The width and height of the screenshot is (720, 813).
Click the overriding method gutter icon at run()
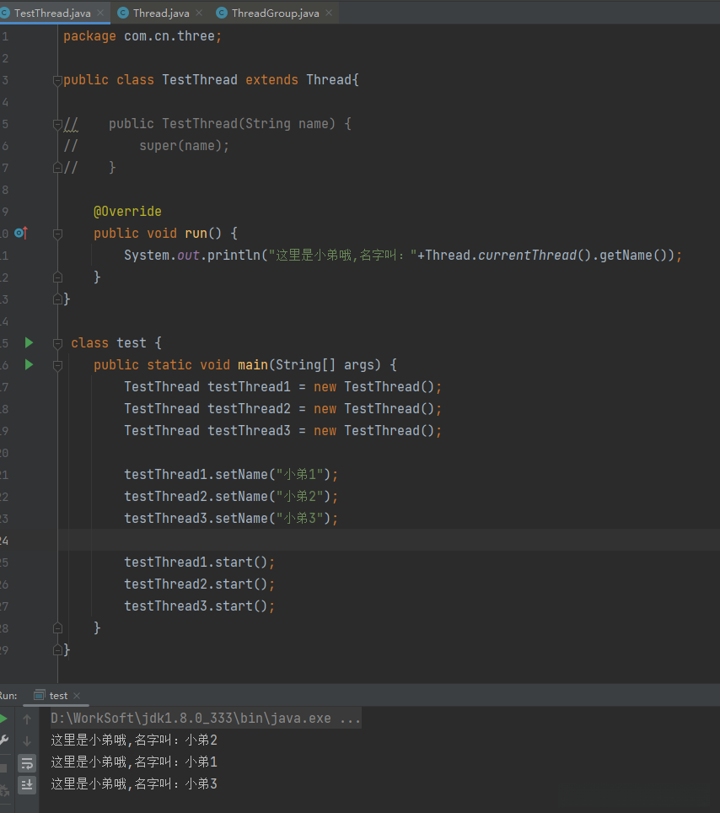[21, 234]
